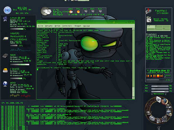
Task: Click the partly cloudy weather icon
Action: click(46, 11)
